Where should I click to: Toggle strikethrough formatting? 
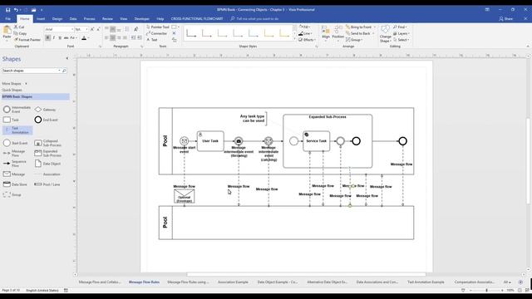[x=66, y=38]
